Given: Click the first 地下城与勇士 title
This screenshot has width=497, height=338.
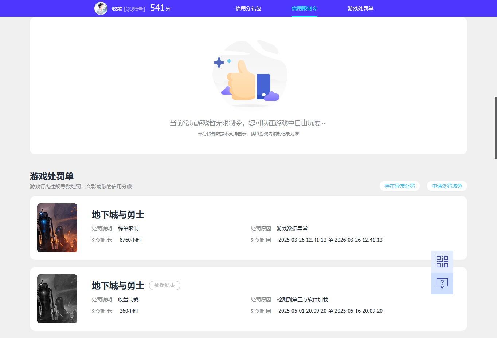Looking at the screenshot, I should (118, 215).
